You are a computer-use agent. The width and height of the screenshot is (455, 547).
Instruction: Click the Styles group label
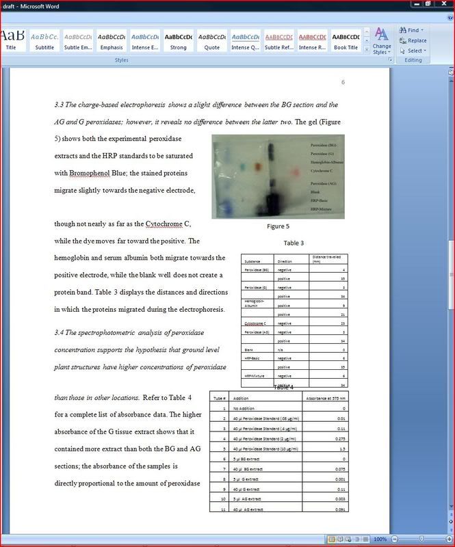(122, 60)
